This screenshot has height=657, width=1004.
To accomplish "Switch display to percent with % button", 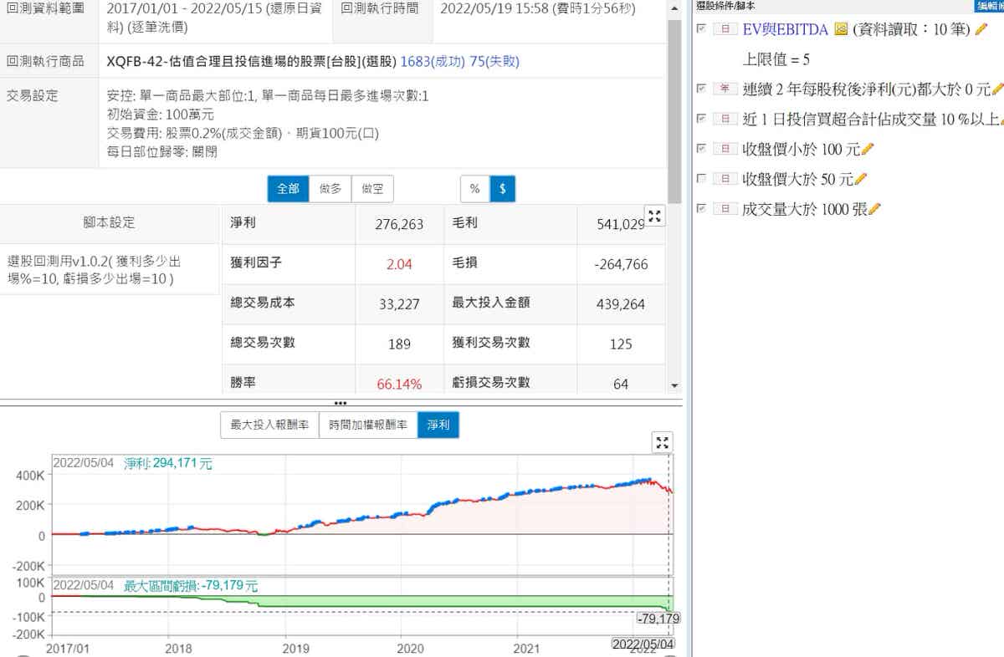I will click(474, 189).
